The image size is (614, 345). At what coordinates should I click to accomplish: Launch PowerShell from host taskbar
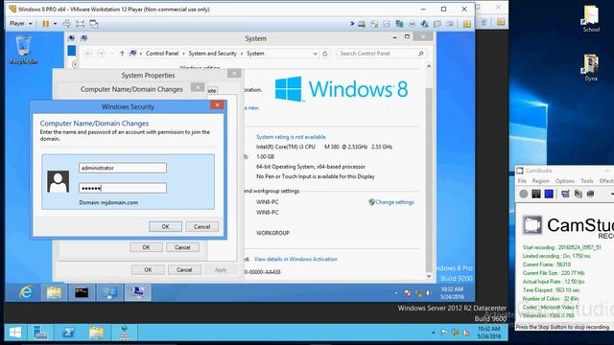[68, 333]
